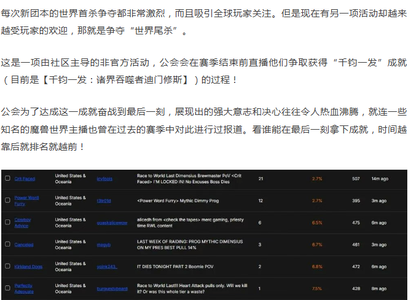Viewport: 411px width, 300px height.
Task: Open goaskalicewow streamer link
Action: click(x=112, y=223)
